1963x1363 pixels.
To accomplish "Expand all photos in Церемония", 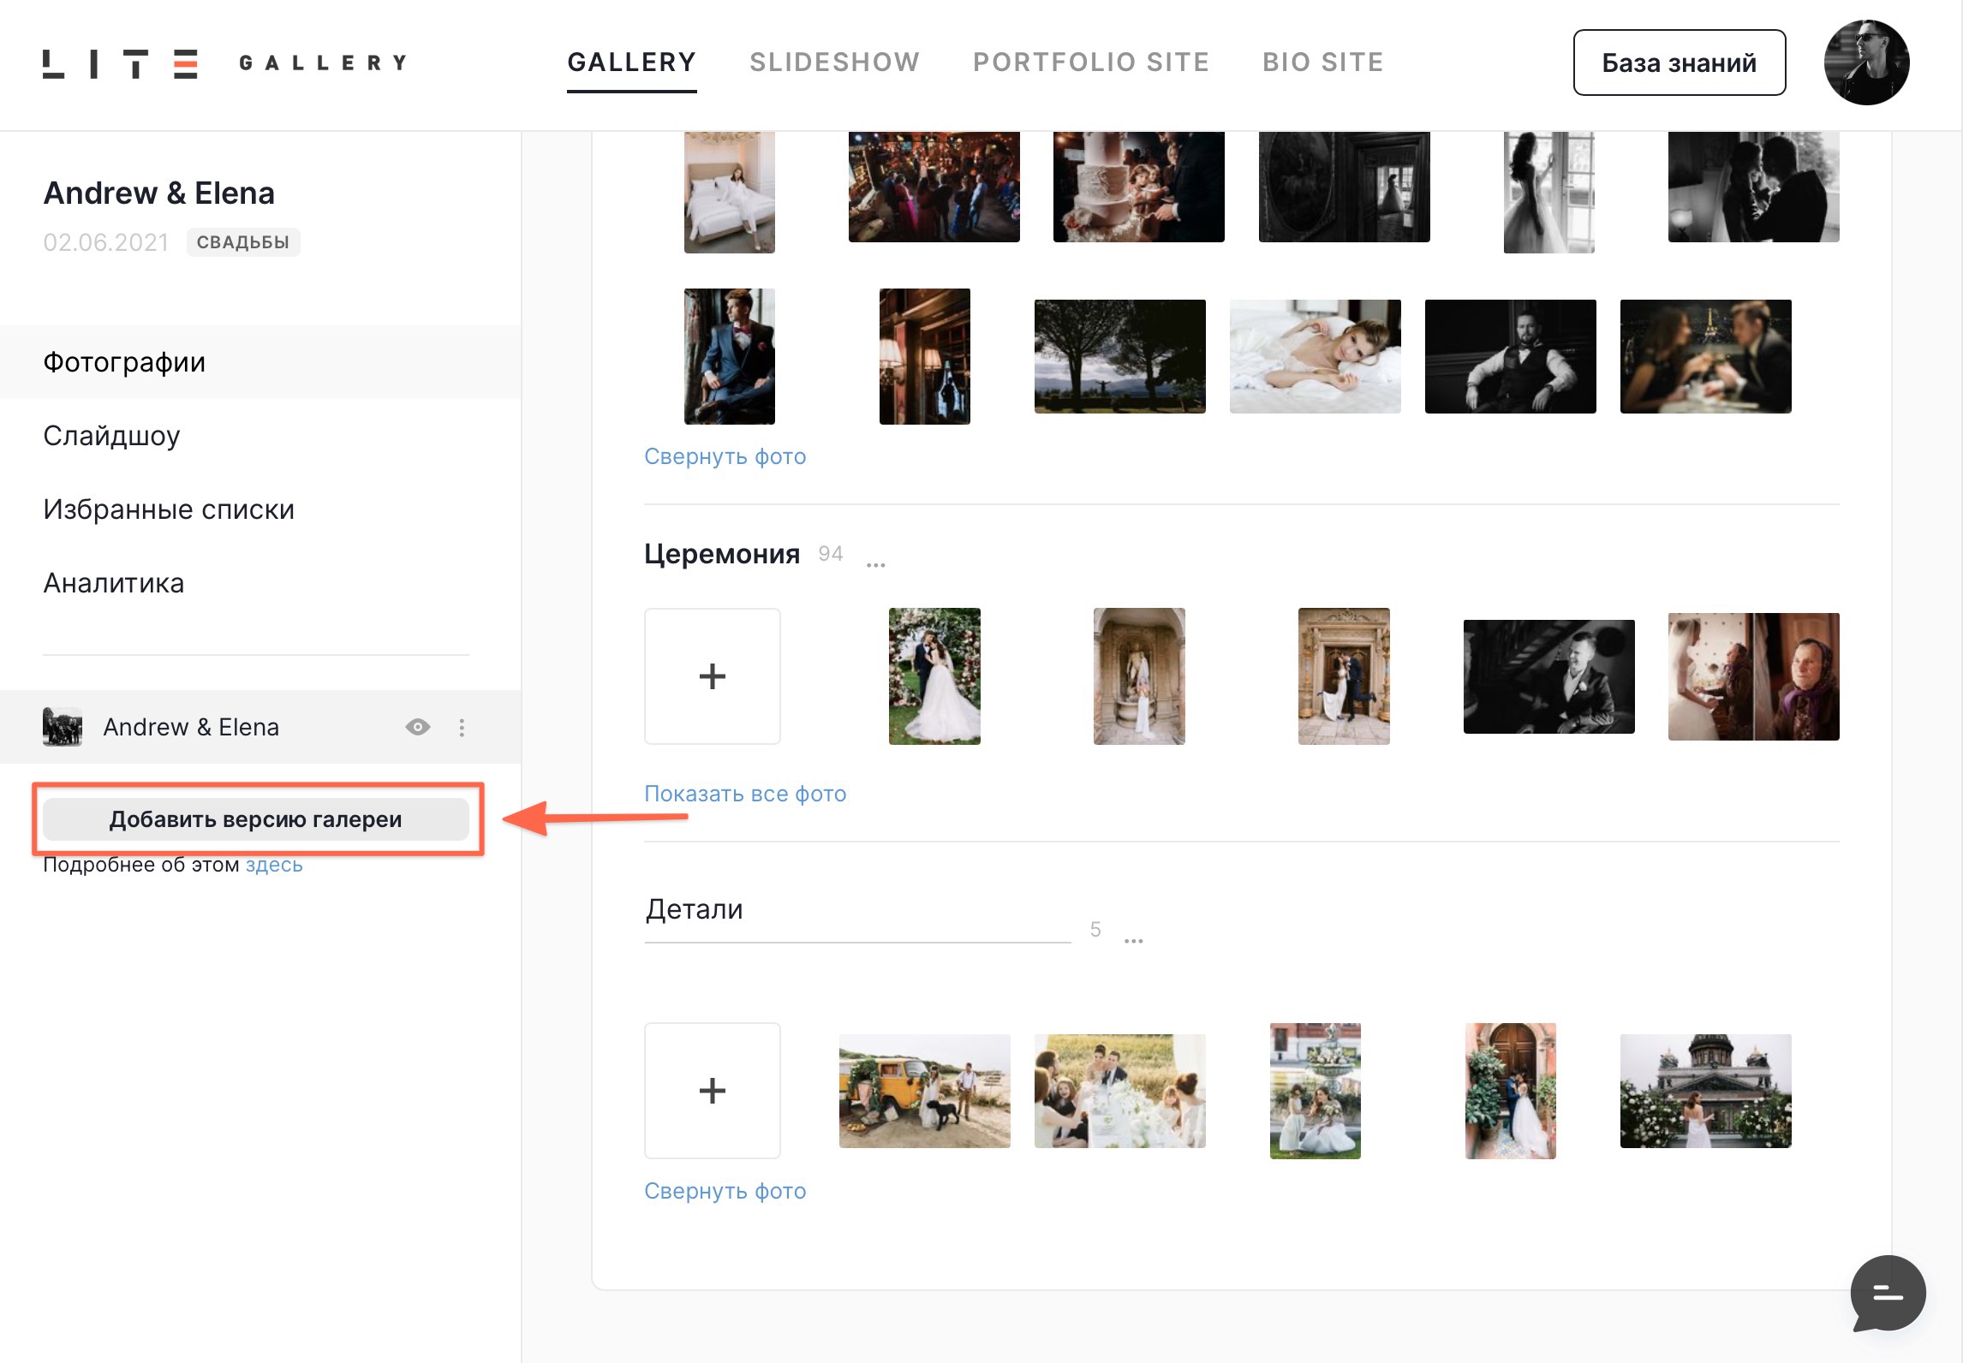I will tap(744, 794).
